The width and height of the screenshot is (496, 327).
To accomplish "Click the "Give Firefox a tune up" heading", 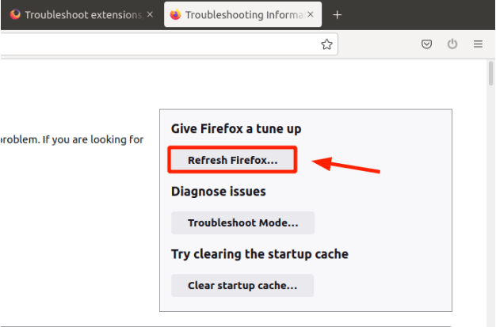I will (236, 128).
